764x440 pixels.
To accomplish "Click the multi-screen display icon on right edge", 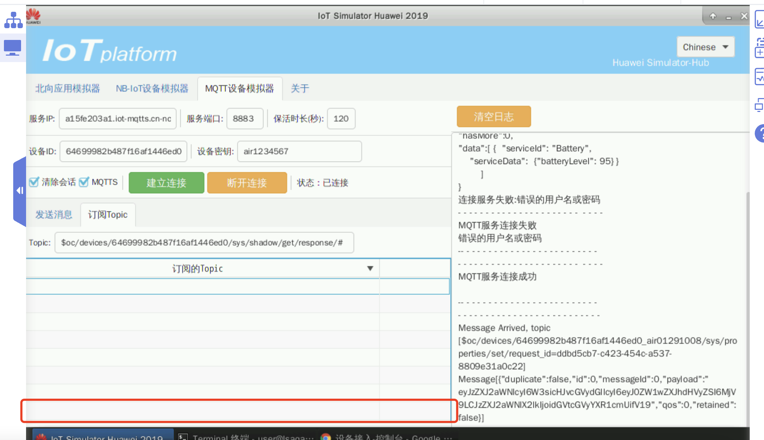I will [759, 105].
